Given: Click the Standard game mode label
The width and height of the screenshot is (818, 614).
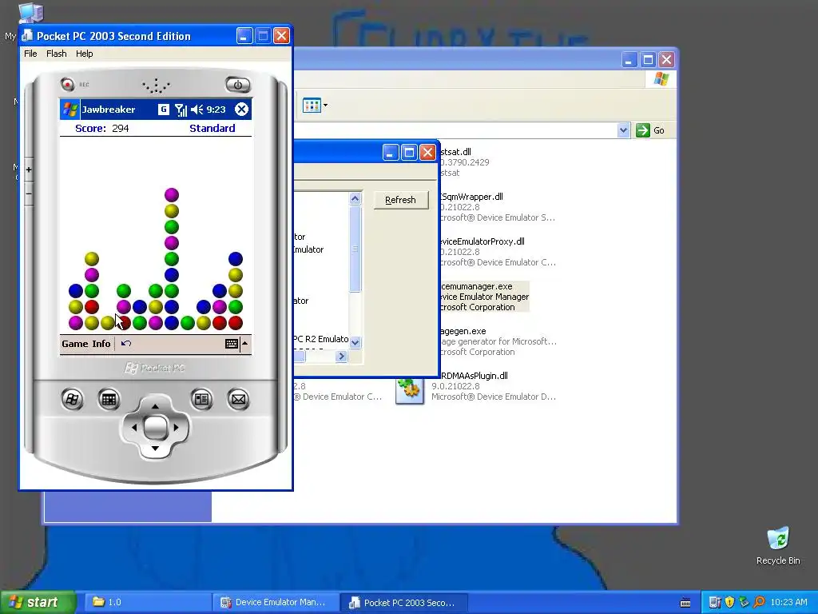Looking at the screenshot, I should pyautogui.click(x=212, y=129).
